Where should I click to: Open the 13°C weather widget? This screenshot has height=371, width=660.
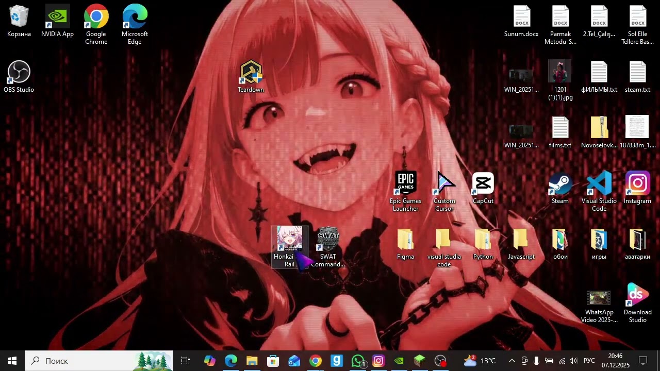pyautogui.click(x=480, y=361)
